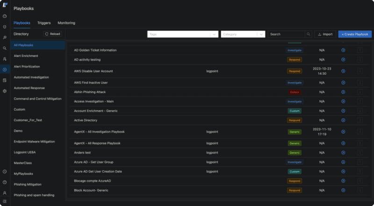
Task: Open the dashboard gauge icon in sidebar
Action: click(x=5, y=17)
